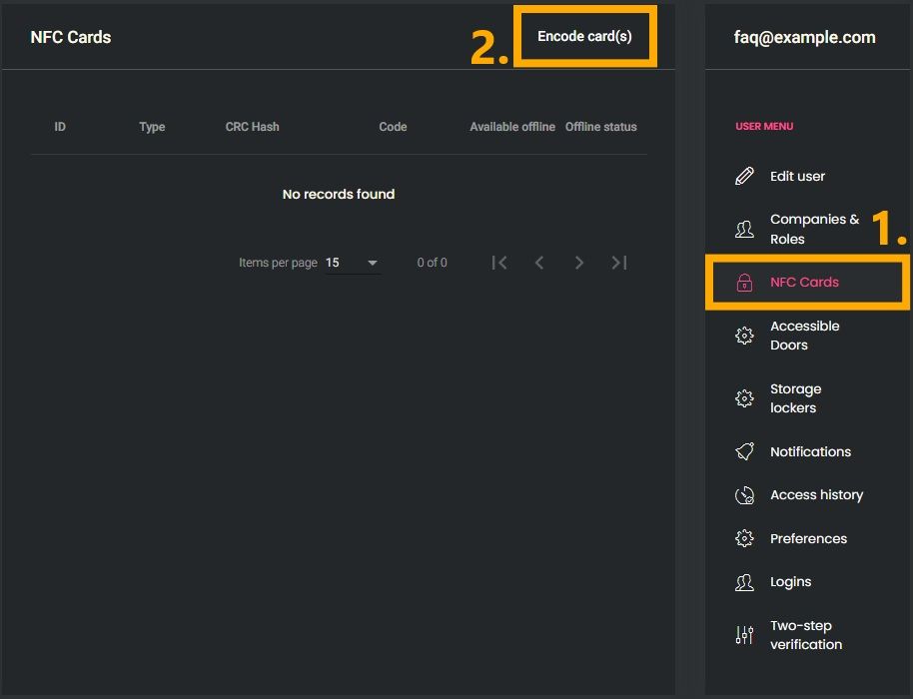Image resolution: width=913 pixels, height=699 pixels.
Task: Go to the next page of records
Action: click(x=579, y=263)
